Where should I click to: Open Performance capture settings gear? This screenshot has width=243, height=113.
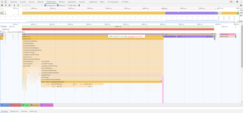coord(241,5)
